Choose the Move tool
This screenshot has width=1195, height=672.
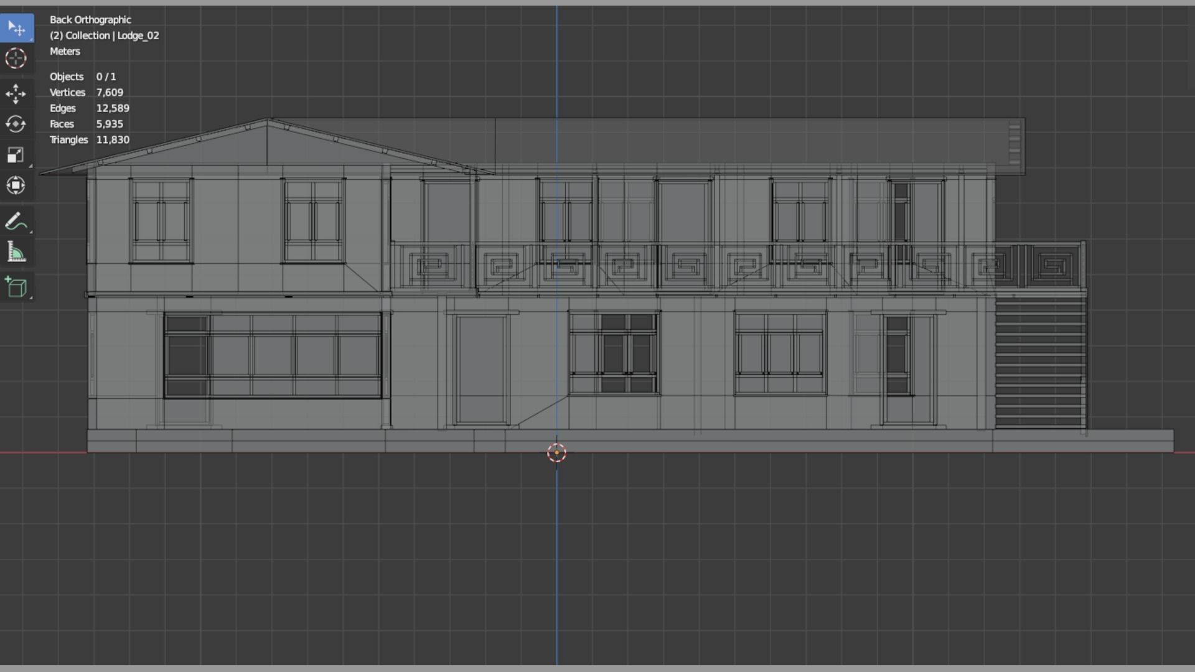click(16, 94)
